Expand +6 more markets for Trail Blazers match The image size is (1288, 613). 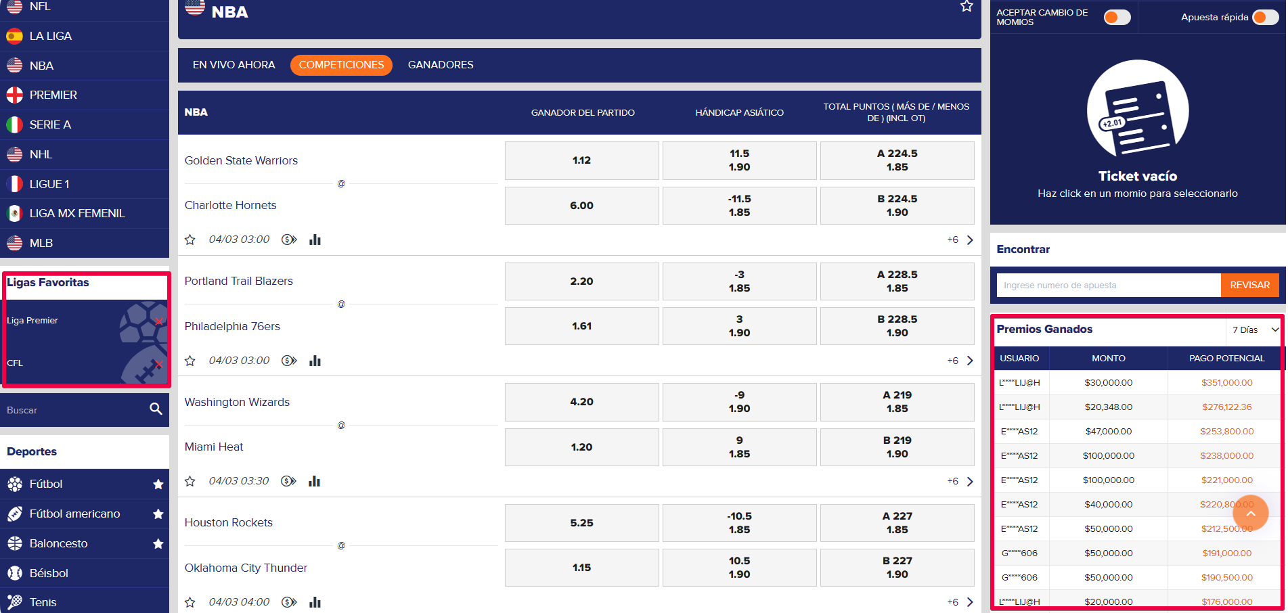pos(960,361)
